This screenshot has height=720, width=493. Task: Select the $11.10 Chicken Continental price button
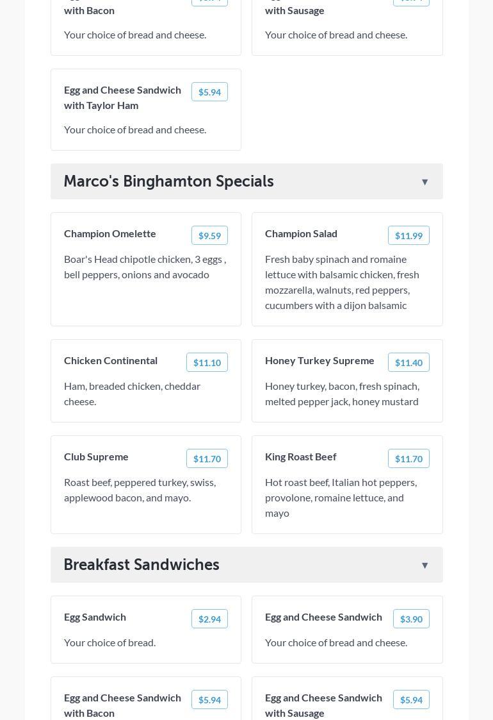tap(207, 362)
